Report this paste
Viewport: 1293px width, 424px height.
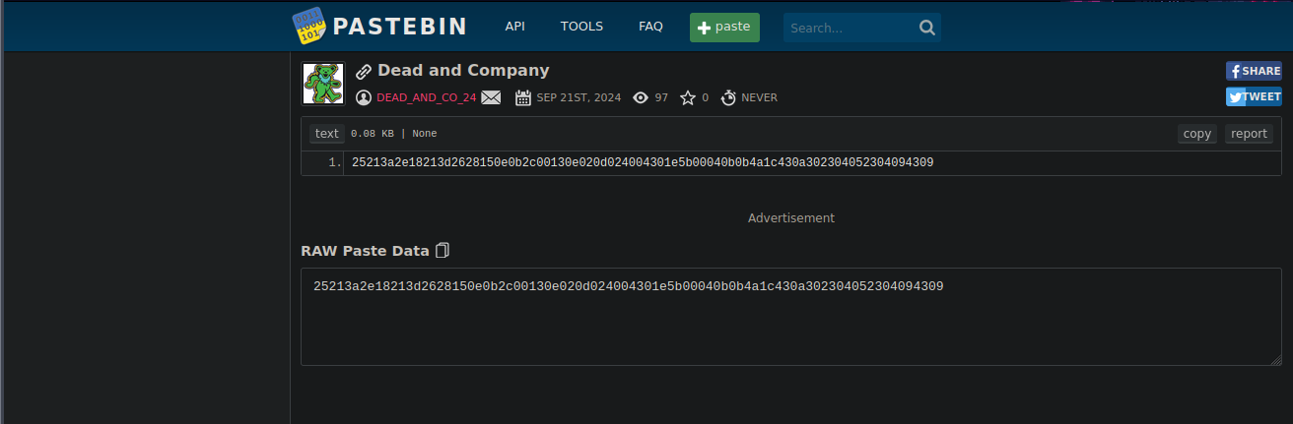[x=1249, y=134]
